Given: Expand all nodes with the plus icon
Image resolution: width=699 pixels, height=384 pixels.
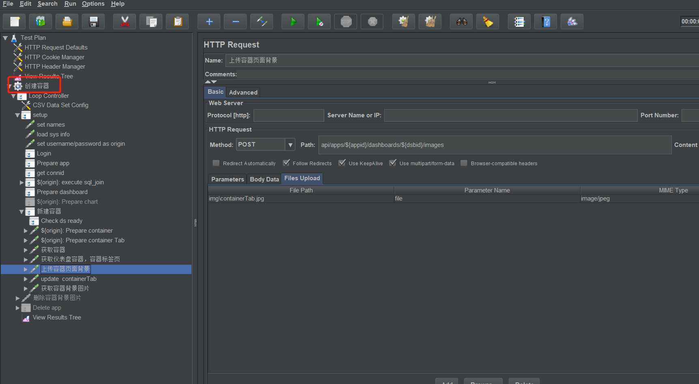Looking at the screenshot, I should tap(209, 22).
